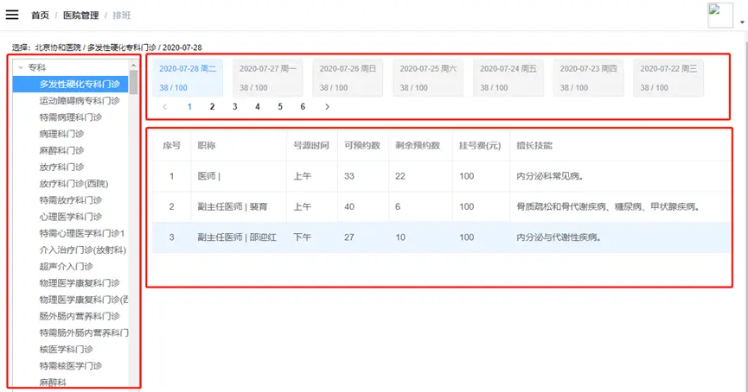
Task: Select the 2020-07-24 周五 date card
Action: click(x=508, y=78)
